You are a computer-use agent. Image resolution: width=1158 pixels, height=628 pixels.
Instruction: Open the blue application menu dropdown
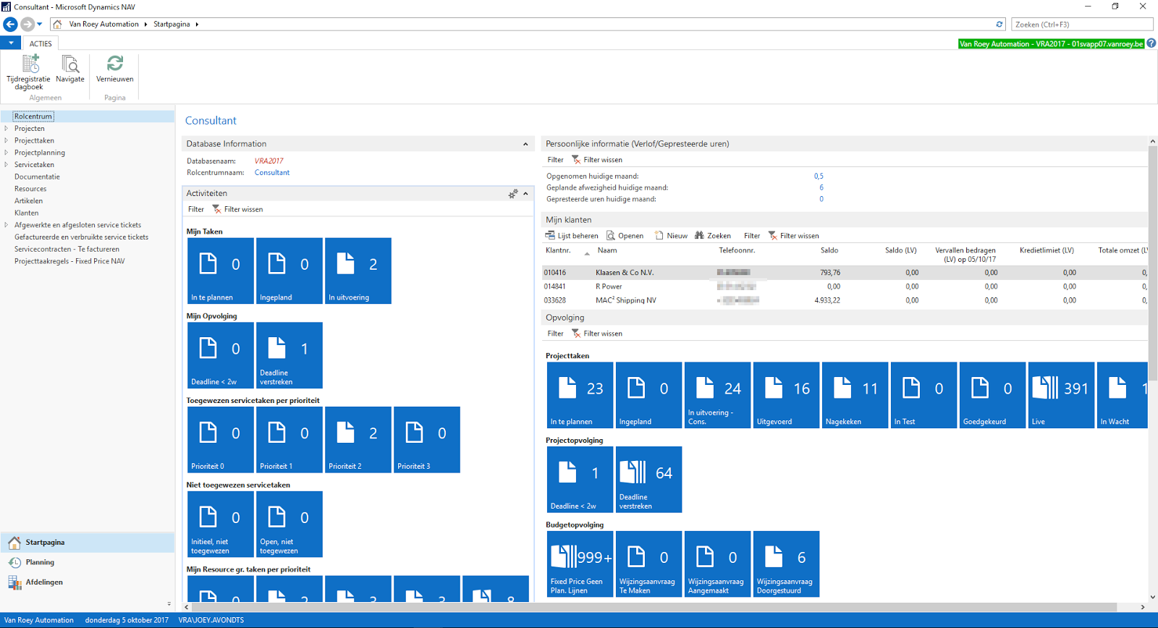point(11,43)
